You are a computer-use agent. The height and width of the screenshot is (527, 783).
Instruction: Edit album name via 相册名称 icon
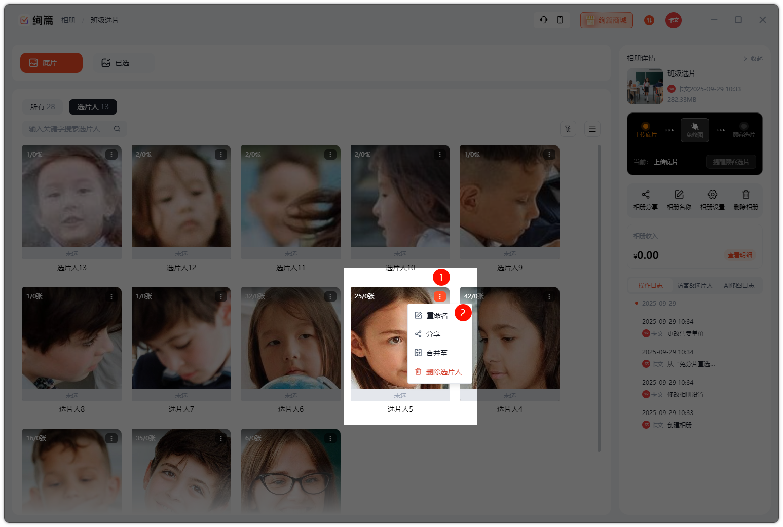679,195
